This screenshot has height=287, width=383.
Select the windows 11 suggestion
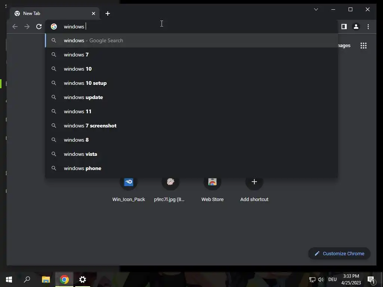click(x=192, y=111)
